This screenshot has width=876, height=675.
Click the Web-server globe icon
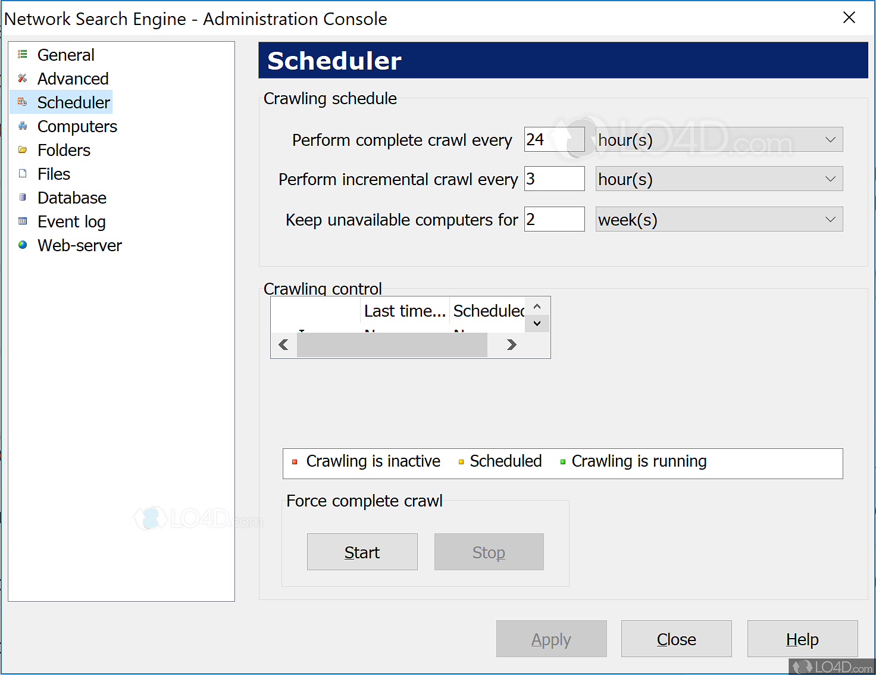tap(22, 245)
